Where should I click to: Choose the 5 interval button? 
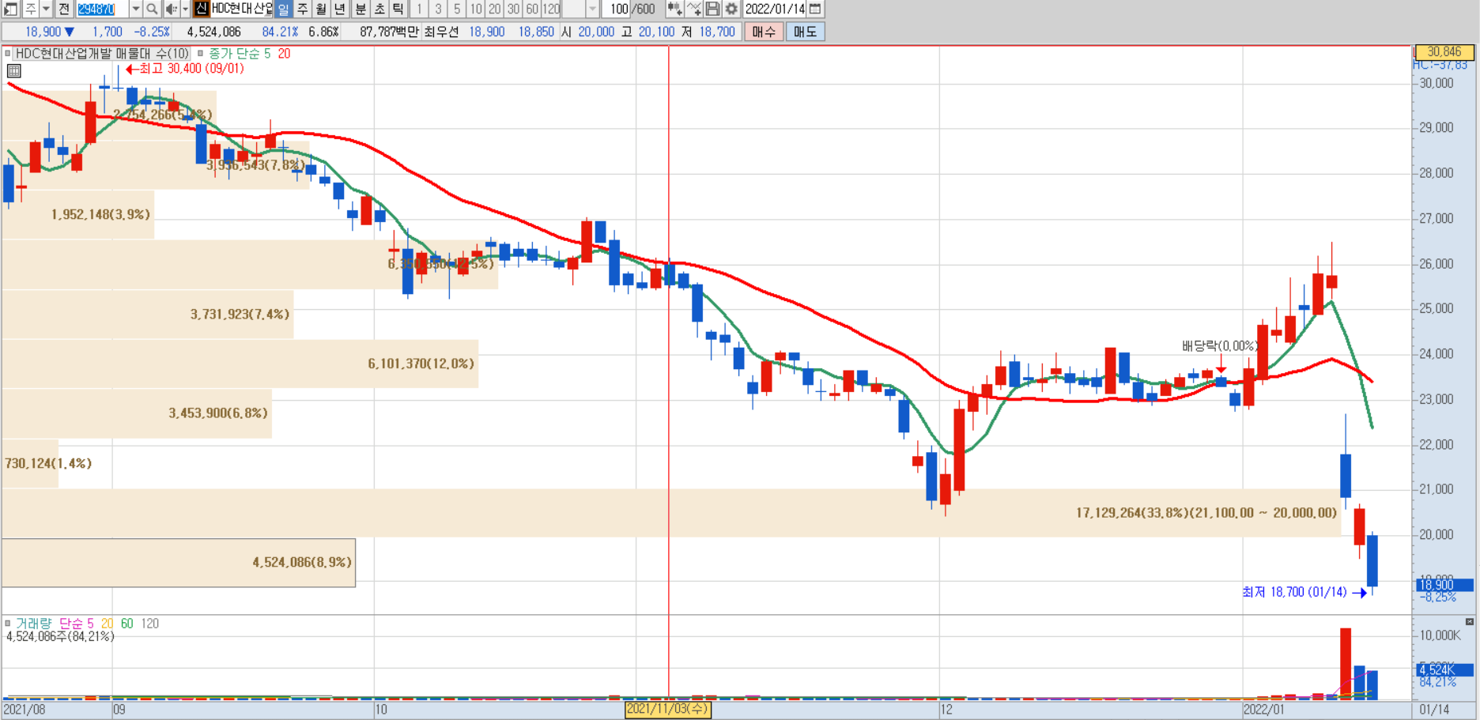[x=457, y=9]
